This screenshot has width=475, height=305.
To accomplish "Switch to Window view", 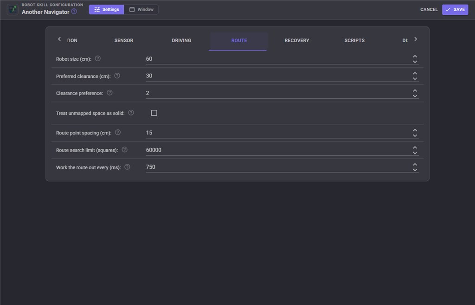I will coord(141,9).
